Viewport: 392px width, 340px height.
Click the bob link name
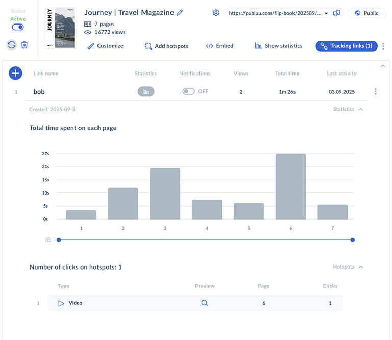point(39,92)
